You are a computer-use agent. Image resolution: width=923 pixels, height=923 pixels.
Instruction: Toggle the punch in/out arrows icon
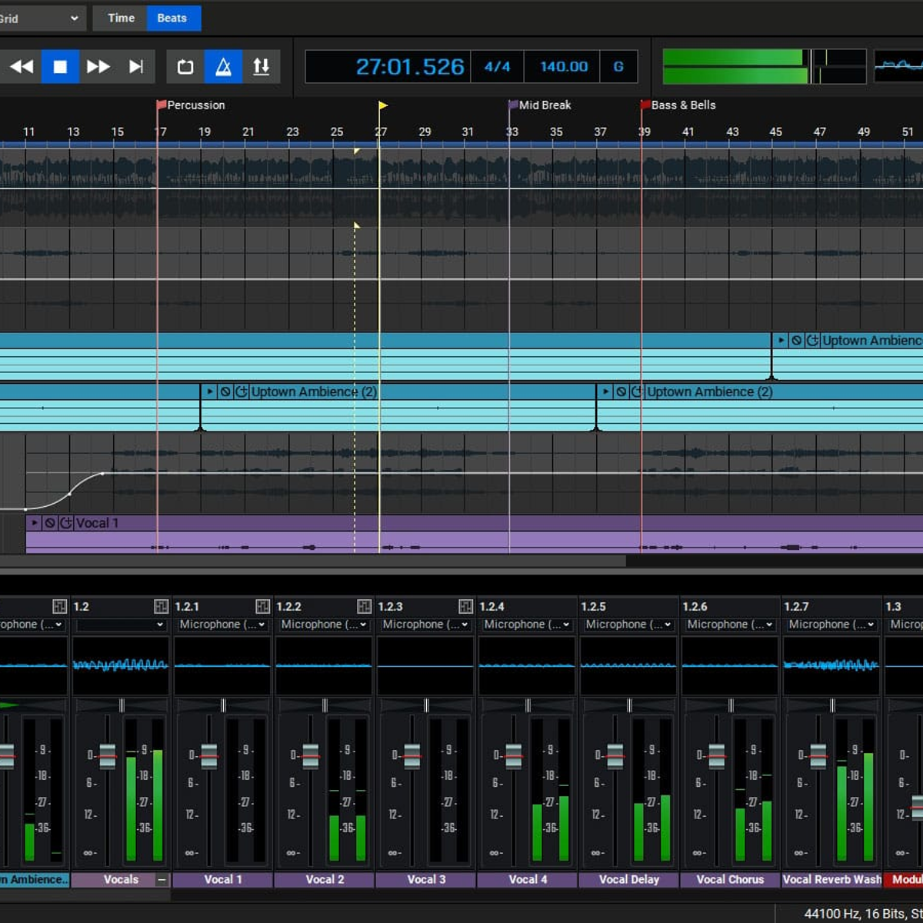click(262, 67)
